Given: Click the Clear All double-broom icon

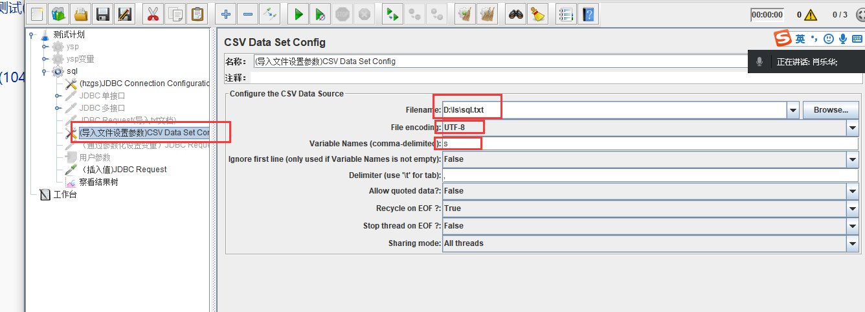Looking at the screenshot, I should (x=488, y=14).
